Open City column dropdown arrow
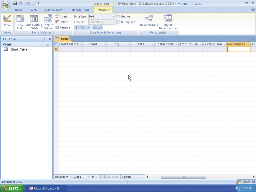The image size is (256, 192). (x=128, y=44)
